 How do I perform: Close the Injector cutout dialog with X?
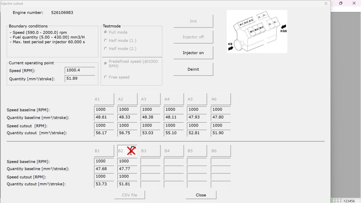coord(326,4)
